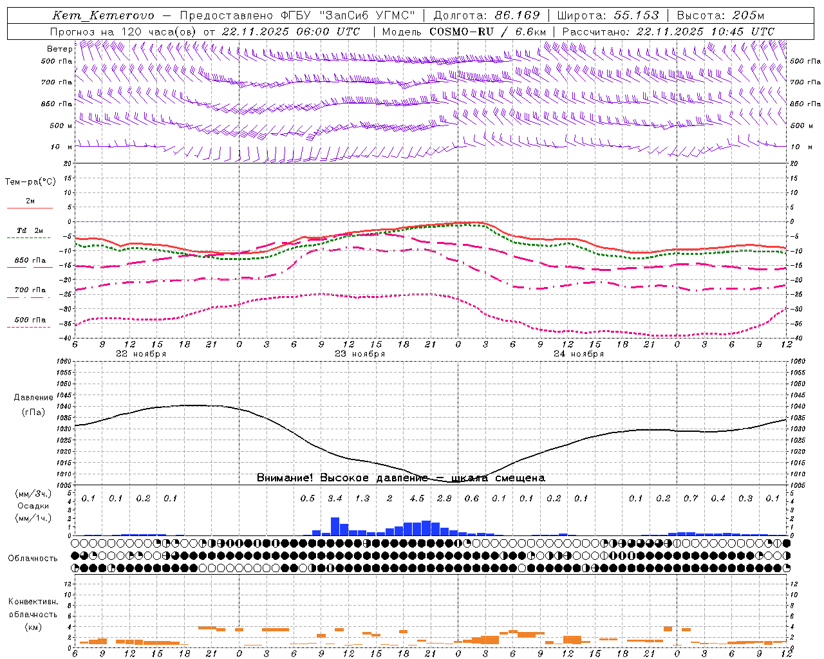
Task: Click the model name "COSMO-RU"
Action: click(462, 32)
